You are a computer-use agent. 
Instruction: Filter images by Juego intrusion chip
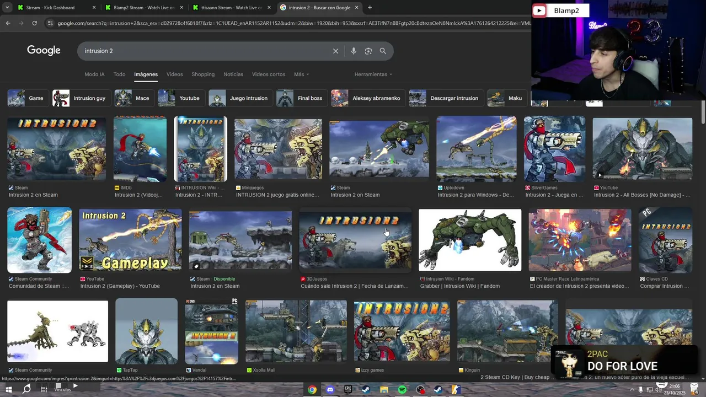tap(240, 98)
